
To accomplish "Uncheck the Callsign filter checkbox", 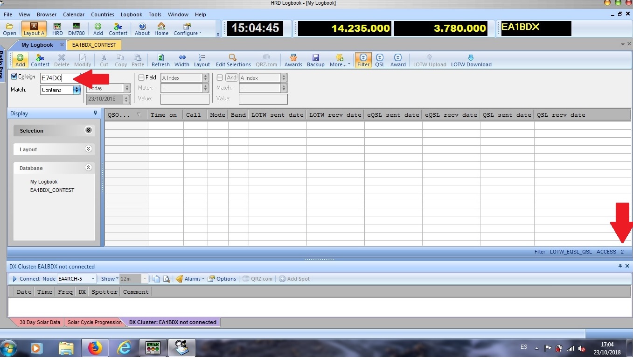I will pos(14,77).
